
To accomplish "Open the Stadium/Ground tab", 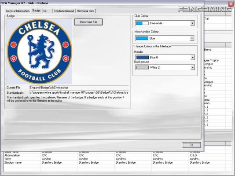I will click(x=64, y=11).
